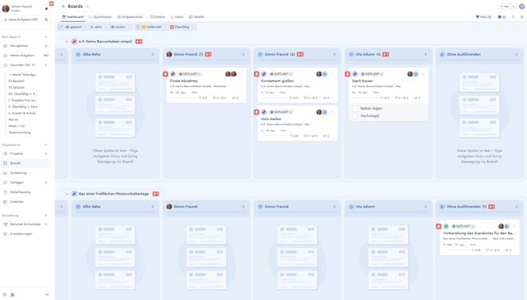Click the favorite star next to Boards title
Image resolution: width=527 pixels, height=300 pixels.
click(x=87, y=6)
